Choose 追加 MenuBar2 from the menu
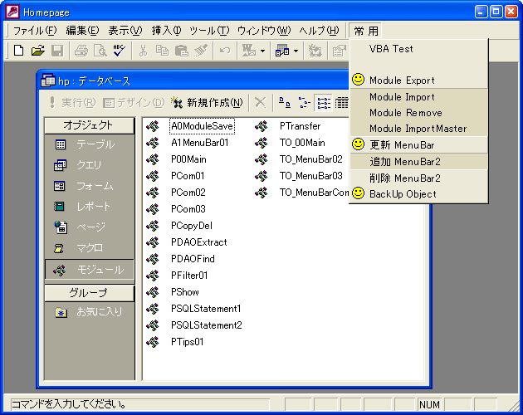Screen dimensions: 523x415 point(404,161)
